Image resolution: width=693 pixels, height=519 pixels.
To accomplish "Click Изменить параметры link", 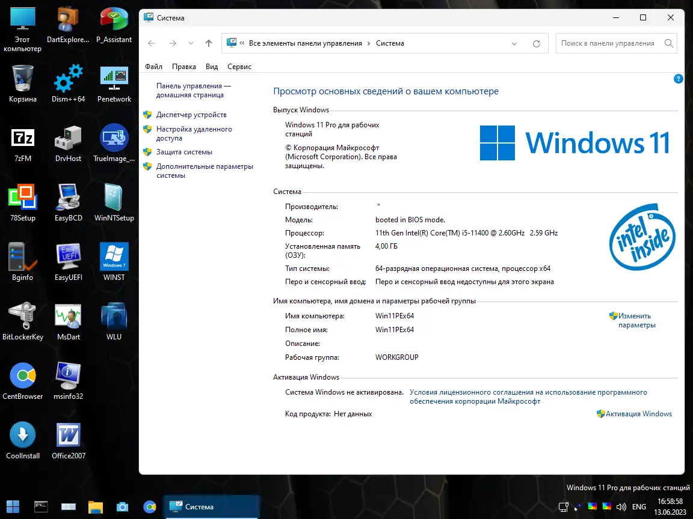I will click(x=636, y=320).
